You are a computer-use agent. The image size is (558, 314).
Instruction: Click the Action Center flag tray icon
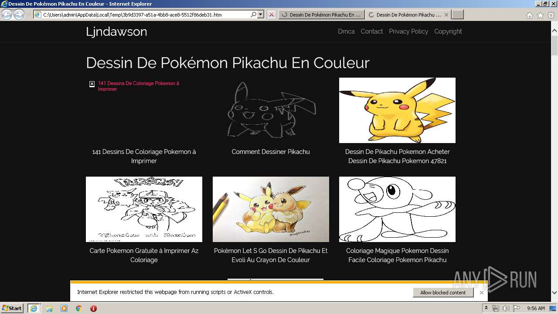[x=517, y=308]
